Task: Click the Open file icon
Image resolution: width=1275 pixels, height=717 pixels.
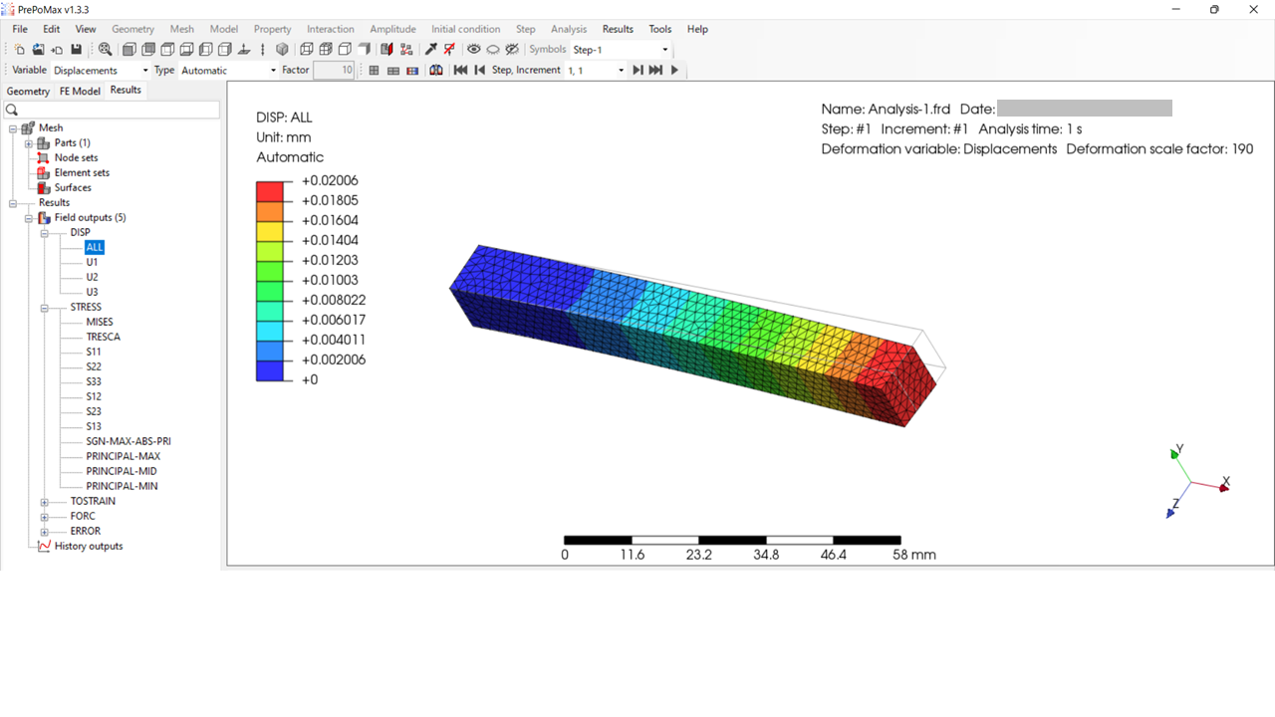Action: tap(38, 49)
